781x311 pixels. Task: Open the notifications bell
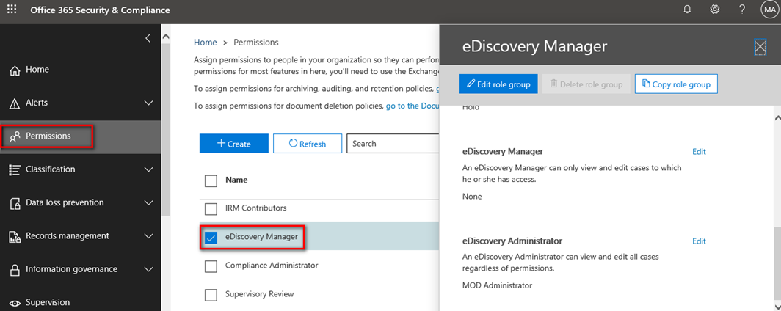688,10
